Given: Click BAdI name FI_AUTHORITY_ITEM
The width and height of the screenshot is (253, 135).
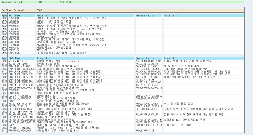Looking at the screenshot, I should click(x=20, y=104).
